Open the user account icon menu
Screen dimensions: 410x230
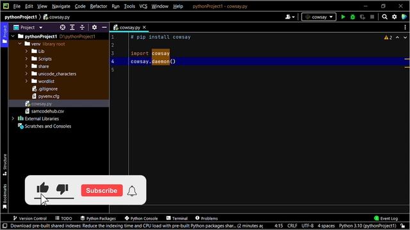pyautogui.click(x=290, y=17)
